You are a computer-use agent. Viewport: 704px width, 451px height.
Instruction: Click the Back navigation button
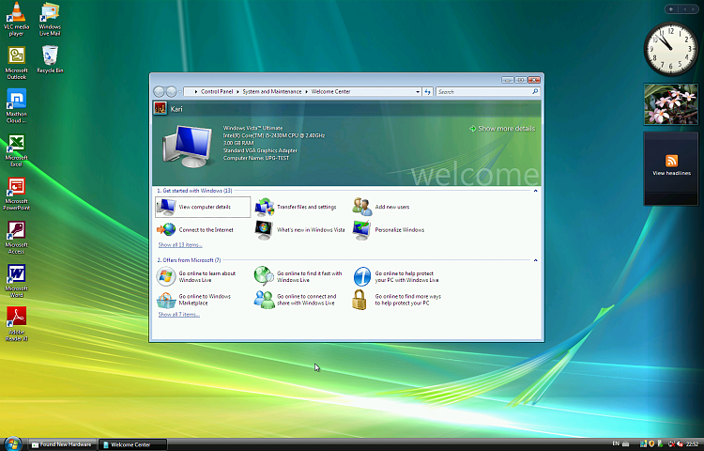159,92
